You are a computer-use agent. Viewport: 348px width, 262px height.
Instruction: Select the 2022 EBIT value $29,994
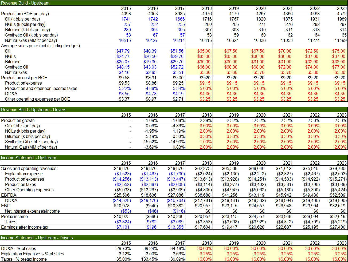(311, 206)
